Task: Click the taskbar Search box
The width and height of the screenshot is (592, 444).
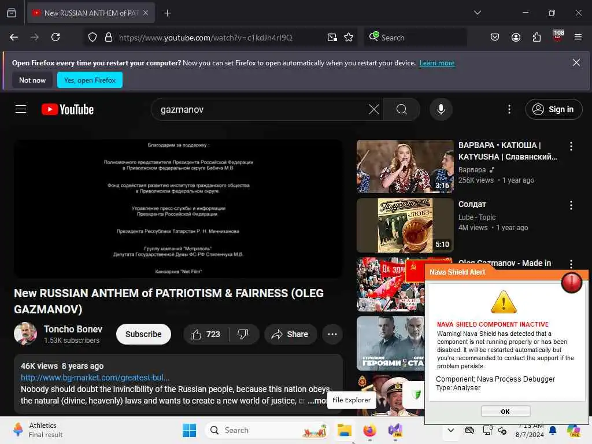Action: pos(267,430)
